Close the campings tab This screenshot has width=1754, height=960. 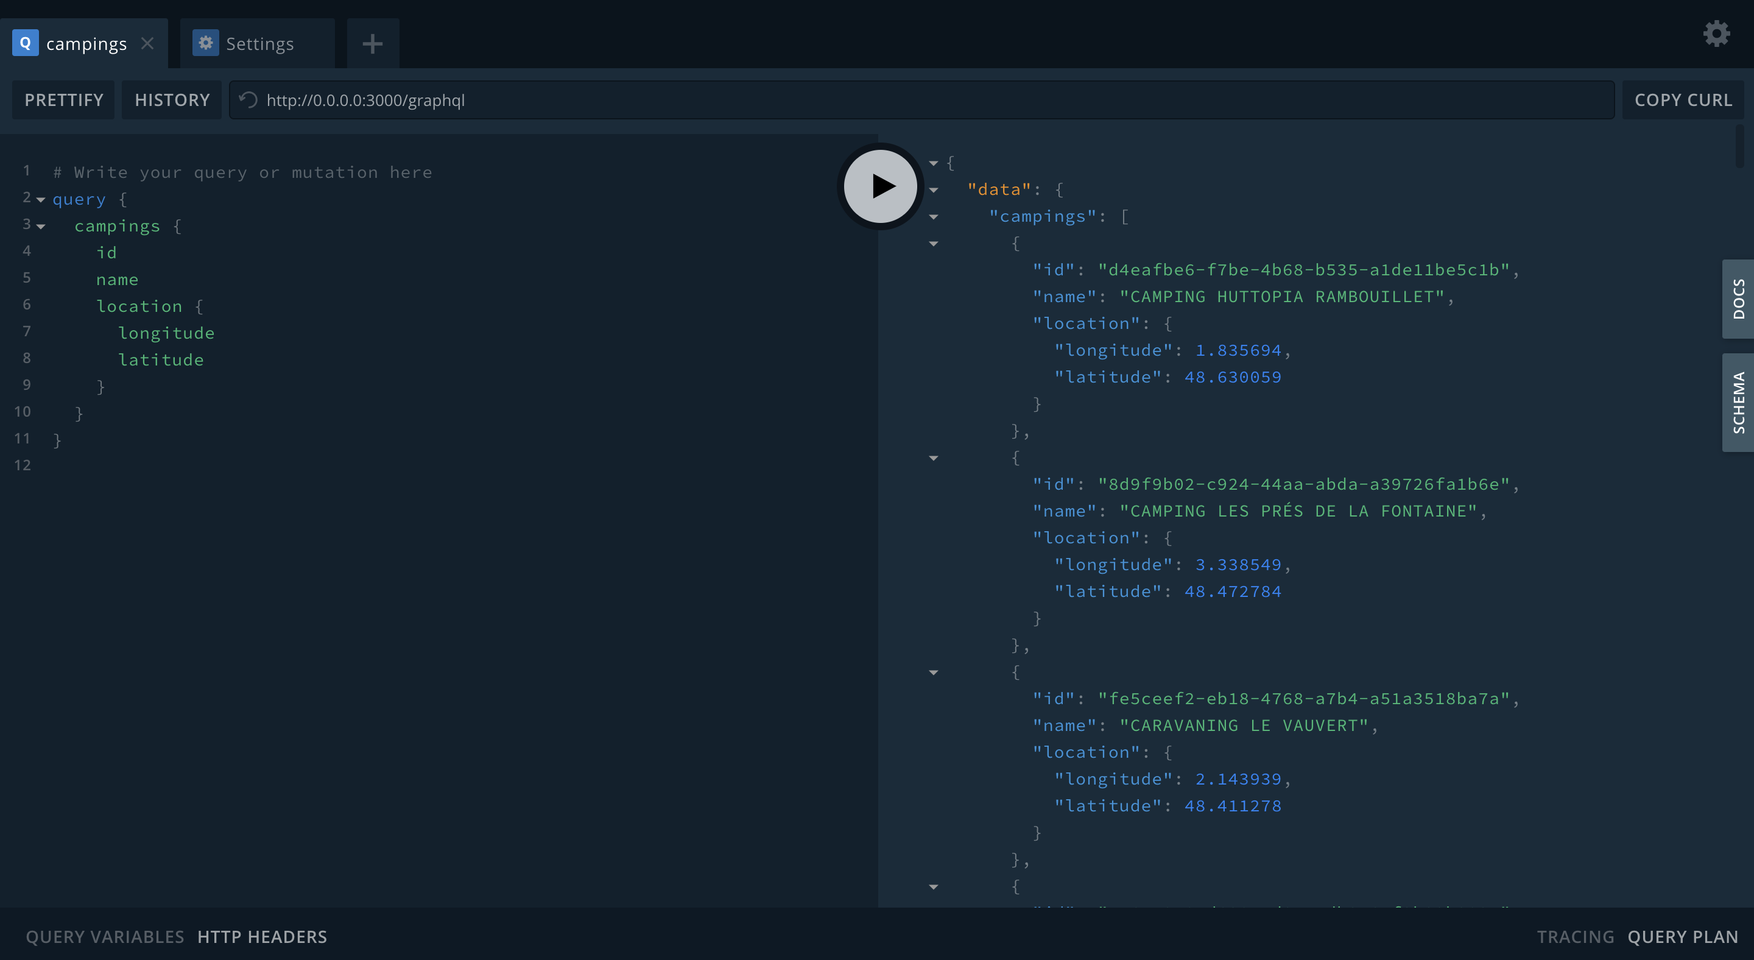coord(147,44)
